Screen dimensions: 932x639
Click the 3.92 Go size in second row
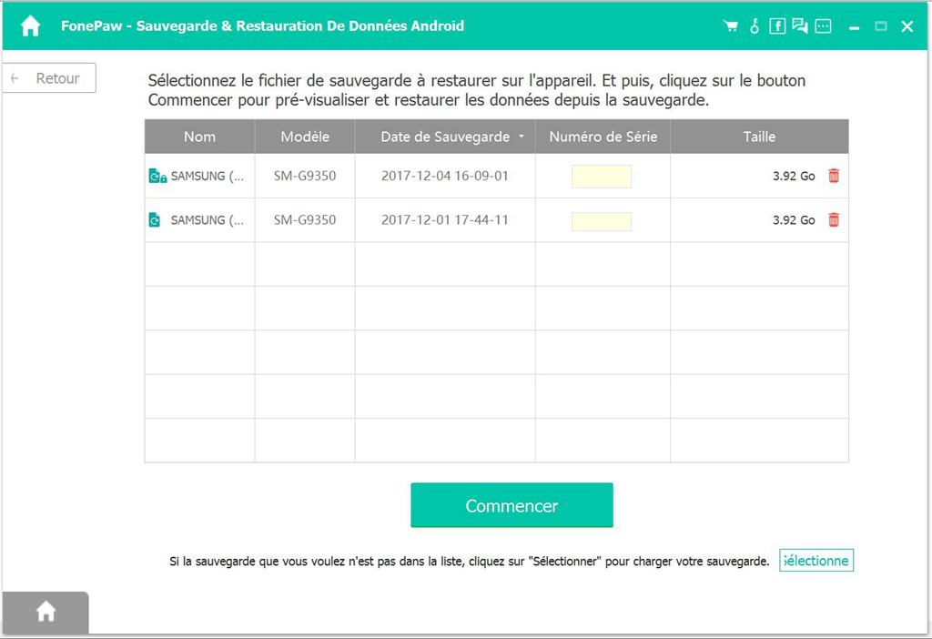point(794,220)
